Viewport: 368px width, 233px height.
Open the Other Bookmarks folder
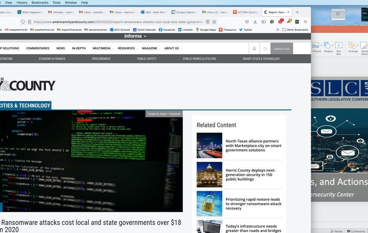tap(295, 29)
